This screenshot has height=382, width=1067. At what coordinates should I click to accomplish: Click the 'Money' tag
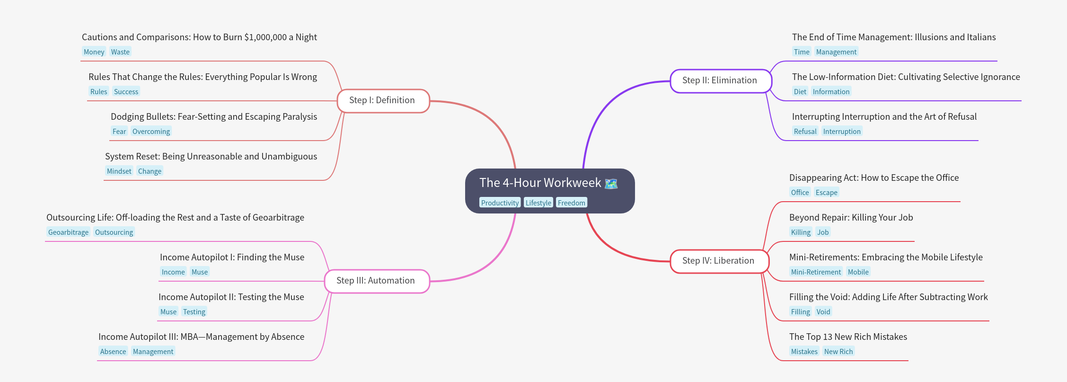pos(94,52)
